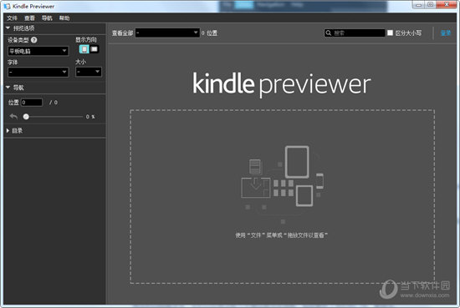Click the location slider handle
Screen dimensions: 460x308
(x=26, y=117)
